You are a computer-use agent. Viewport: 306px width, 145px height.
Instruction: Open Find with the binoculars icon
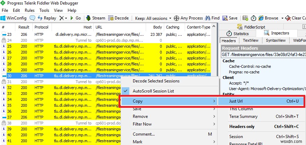pos(207,18)
